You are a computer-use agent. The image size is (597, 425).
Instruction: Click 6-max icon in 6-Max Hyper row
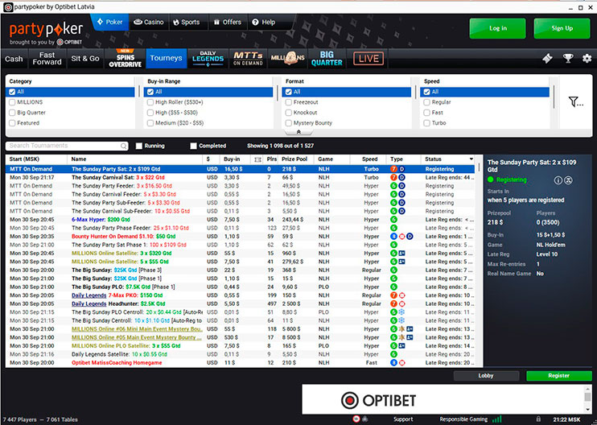[x=393, y=220]
